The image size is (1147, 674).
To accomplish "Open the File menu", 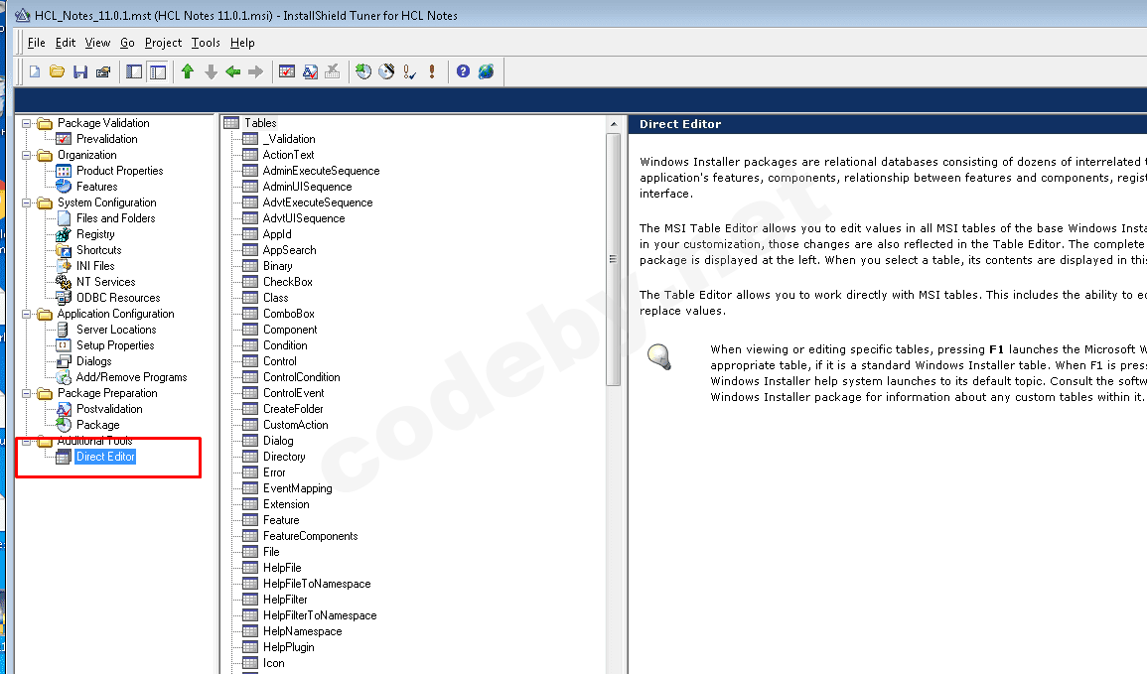I will point(37,43).
